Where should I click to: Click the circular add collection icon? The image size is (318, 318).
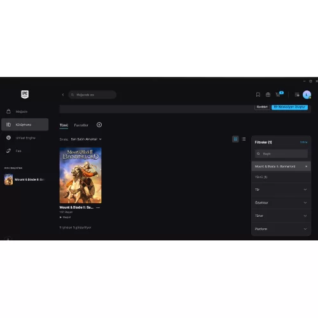tap(99, 125)
